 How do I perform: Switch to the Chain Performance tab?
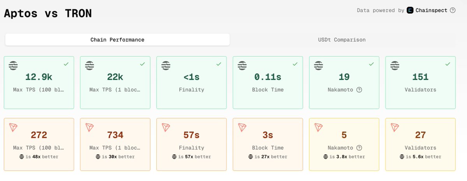(117, 40)
